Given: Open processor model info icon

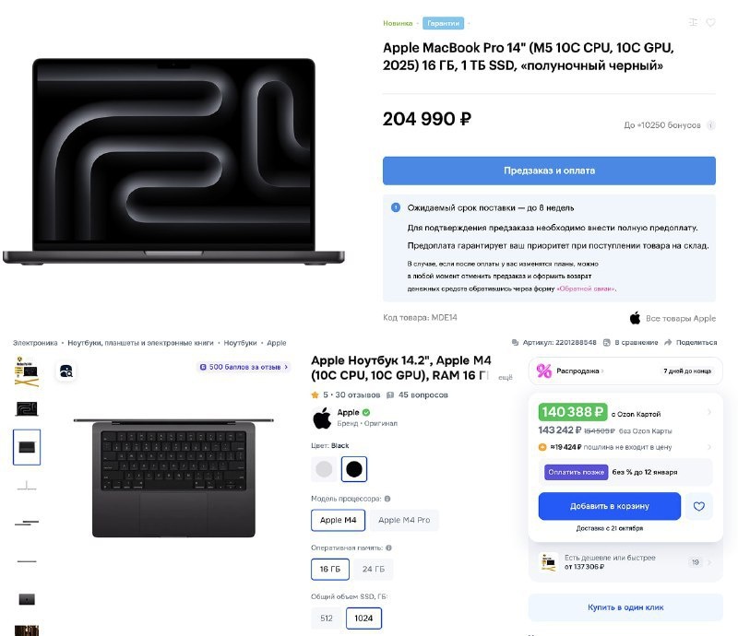Looking at the screenshot, I should click(387, 499).
